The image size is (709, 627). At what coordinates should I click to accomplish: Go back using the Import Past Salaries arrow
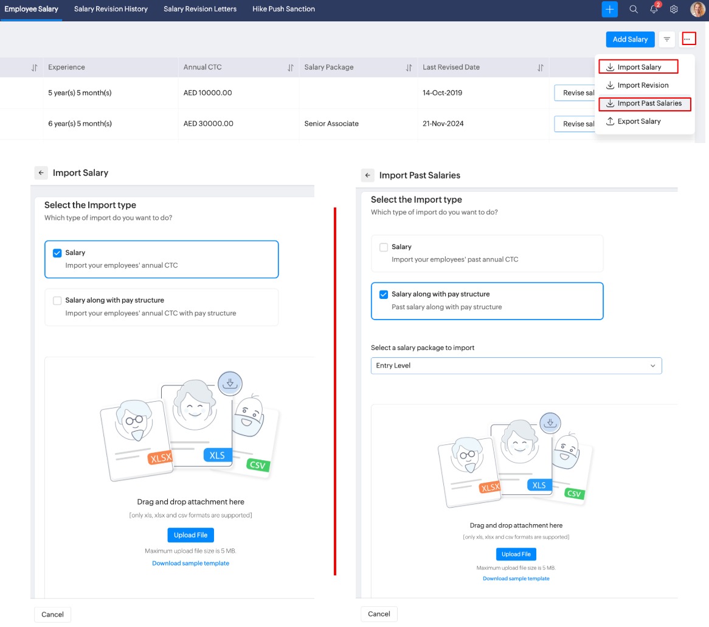(367, 175)
